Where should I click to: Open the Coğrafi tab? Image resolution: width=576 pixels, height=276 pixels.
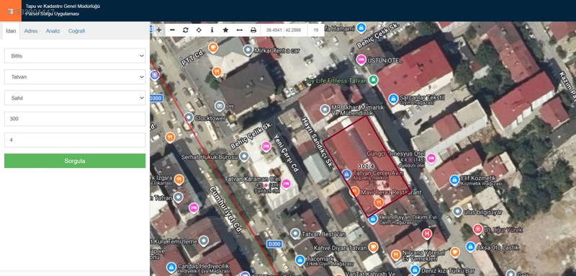coord(76,31)
